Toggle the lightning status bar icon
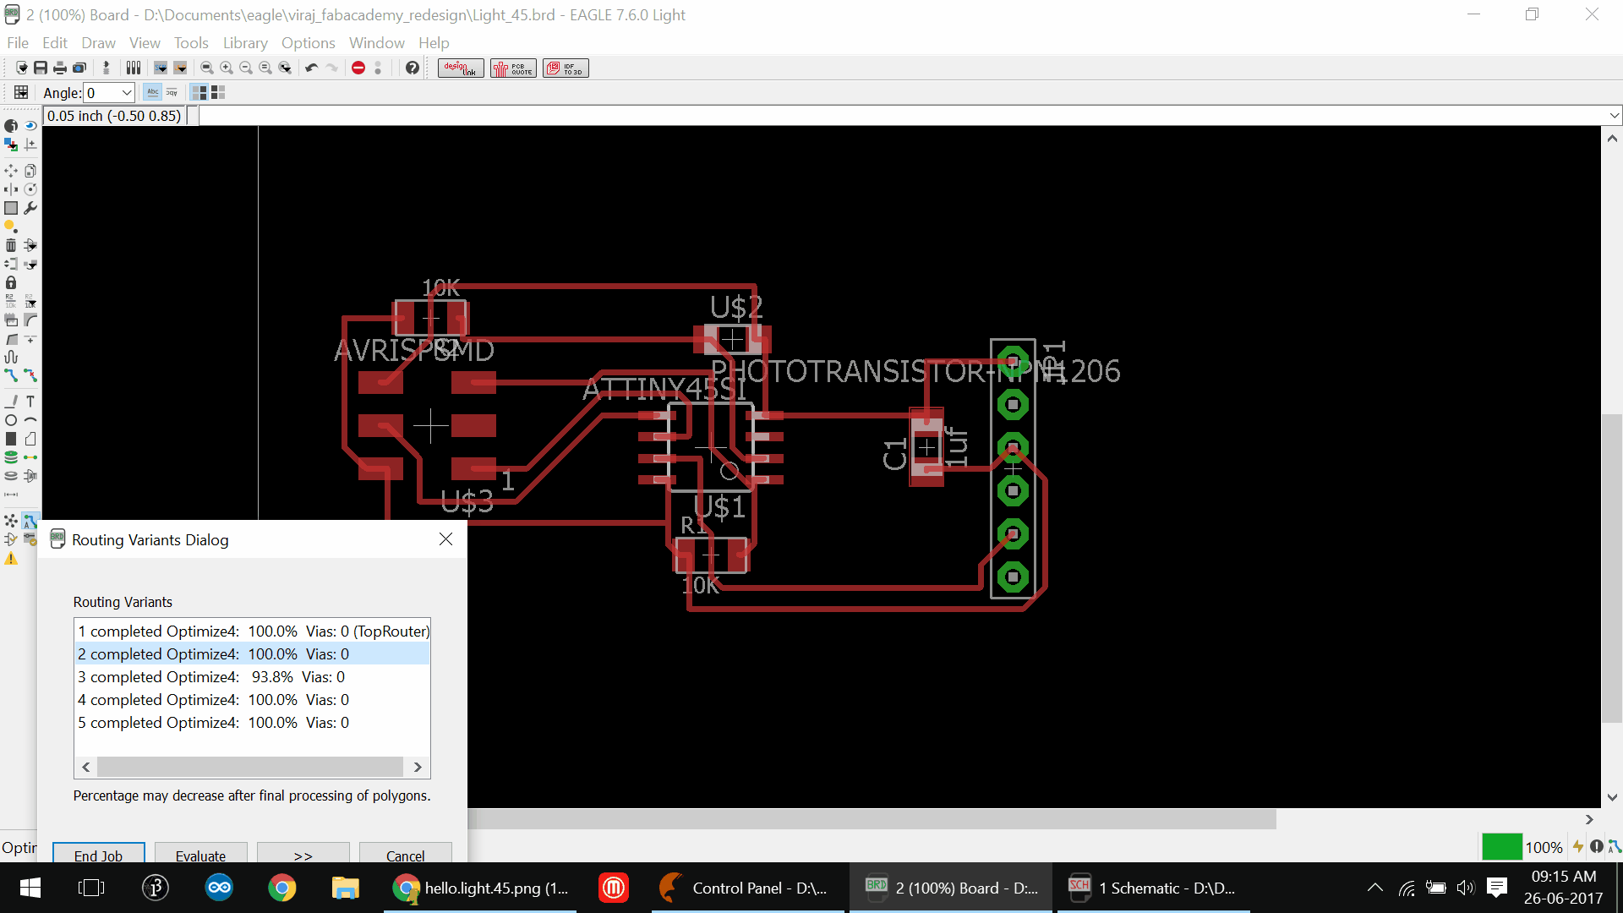1623x913 pixels. pos(1577,846)
